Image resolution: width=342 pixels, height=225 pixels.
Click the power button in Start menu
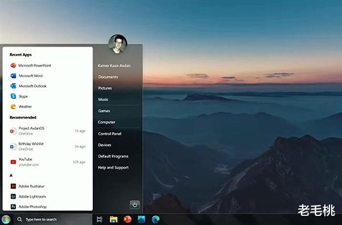click(x=135, y=204)
